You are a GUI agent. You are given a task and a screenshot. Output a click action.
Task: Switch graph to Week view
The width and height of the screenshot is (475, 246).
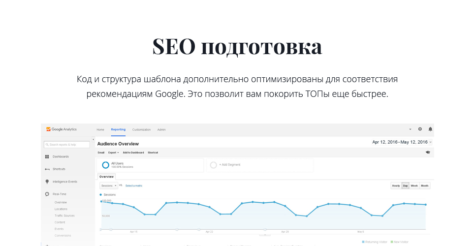tap(414, 185)
